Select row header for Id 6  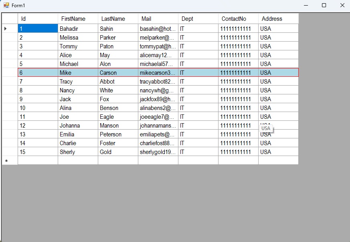click(10, 73)
